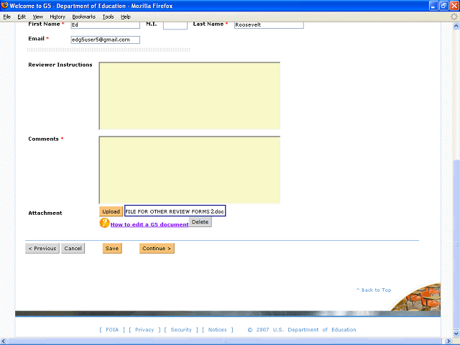Click the Previous button
460x345 pixels.
(42, 248)
